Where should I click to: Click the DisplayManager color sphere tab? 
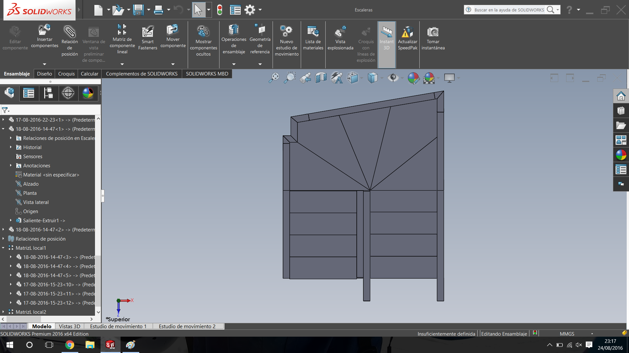(88, 93)
